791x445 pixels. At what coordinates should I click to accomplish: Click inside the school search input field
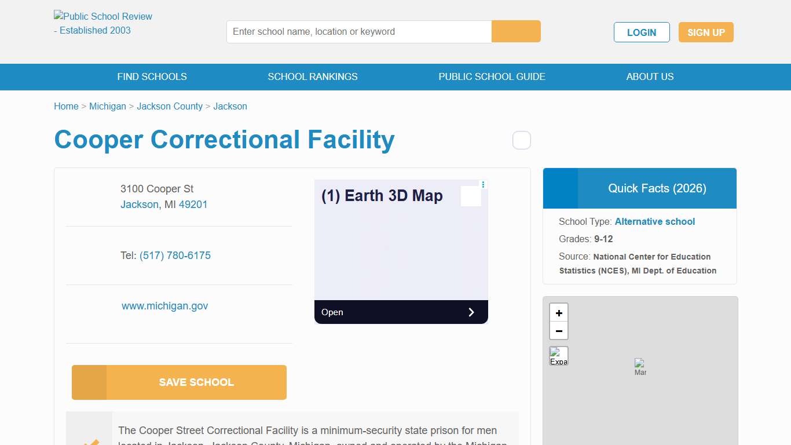click(x=358, y=31)
